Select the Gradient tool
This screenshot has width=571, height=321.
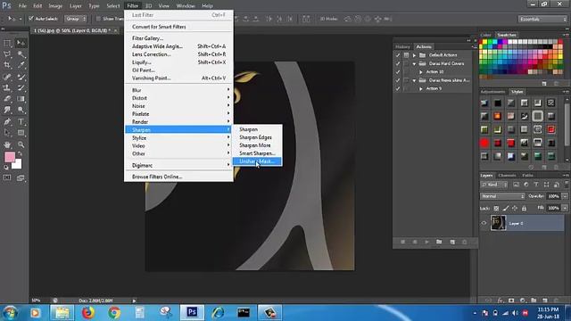coord(21,99)
